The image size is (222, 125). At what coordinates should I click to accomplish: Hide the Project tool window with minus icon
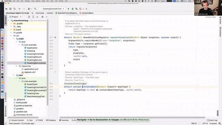pos(46,17)
